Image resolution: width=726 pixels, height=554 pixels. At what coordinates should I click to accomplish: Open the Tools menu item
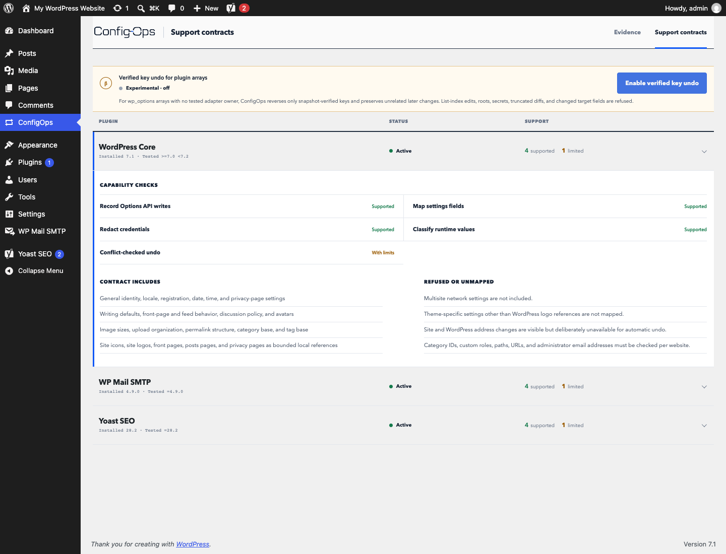40,197
